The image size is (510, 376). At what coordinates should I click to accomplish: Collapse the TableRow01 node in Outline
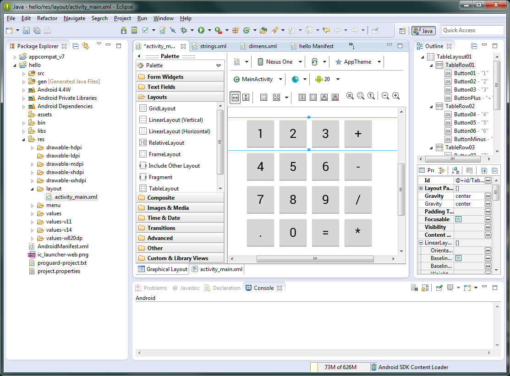(431, 65)
